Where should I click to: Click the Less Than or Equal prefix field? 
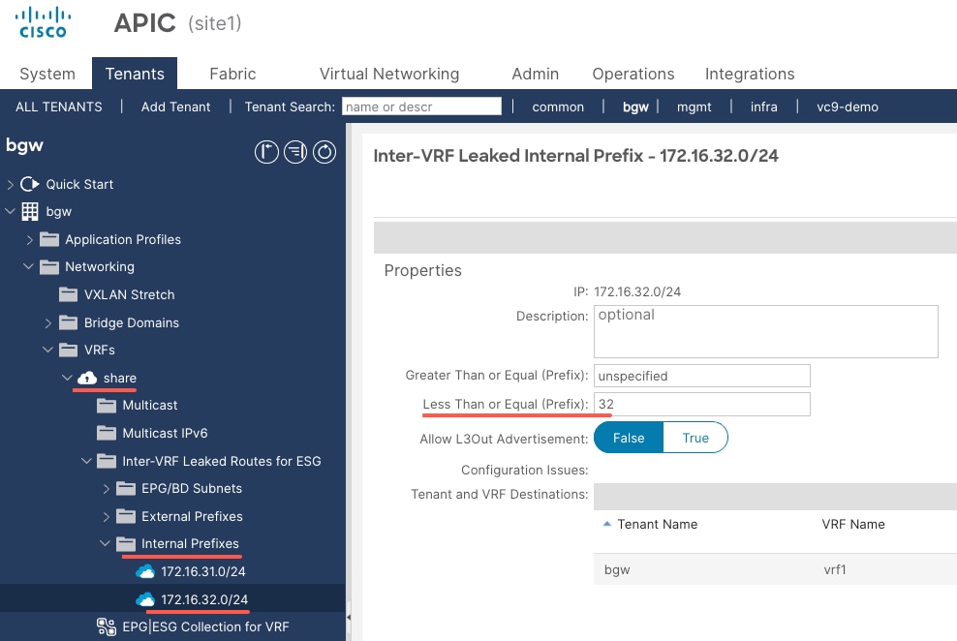tap(702, 404)
